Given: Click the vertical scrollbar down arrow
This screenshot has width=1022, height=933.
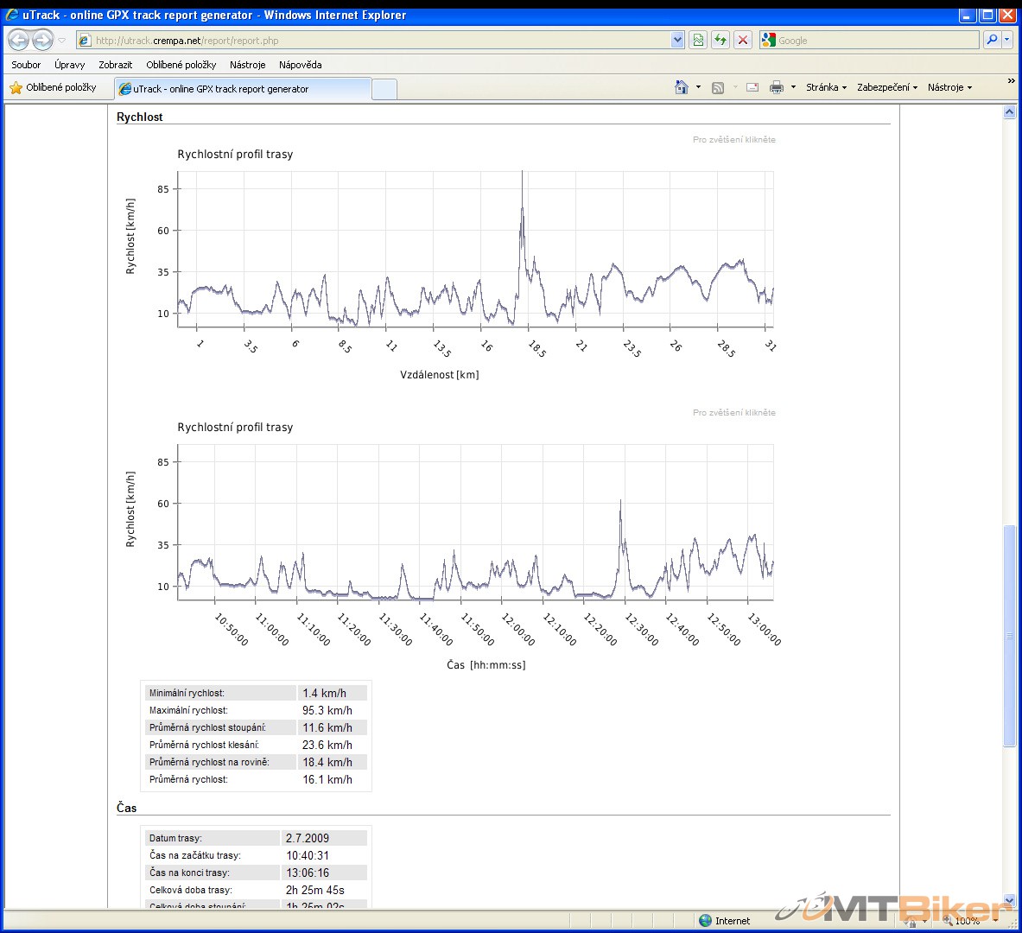Looking at the screenshot, I should 1009,900.
